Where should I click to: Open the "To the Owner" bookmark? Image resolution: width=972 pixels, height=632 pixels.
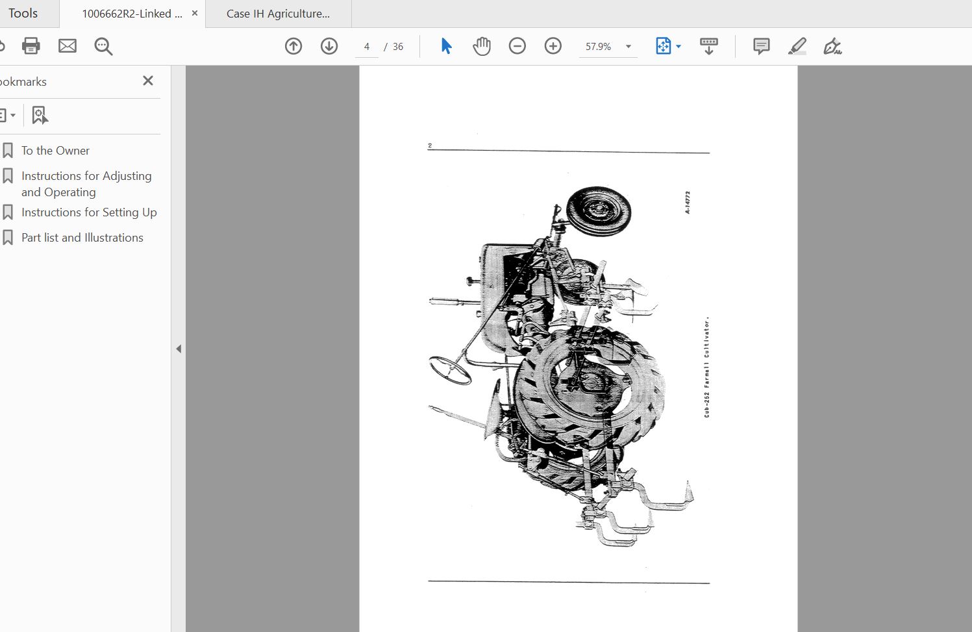pyautogui.click(x=55, y=151)
